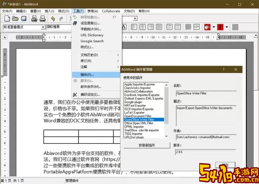Open the Table (表格) menu
This screenshot has width=259, height=184.
click(93, 11)
